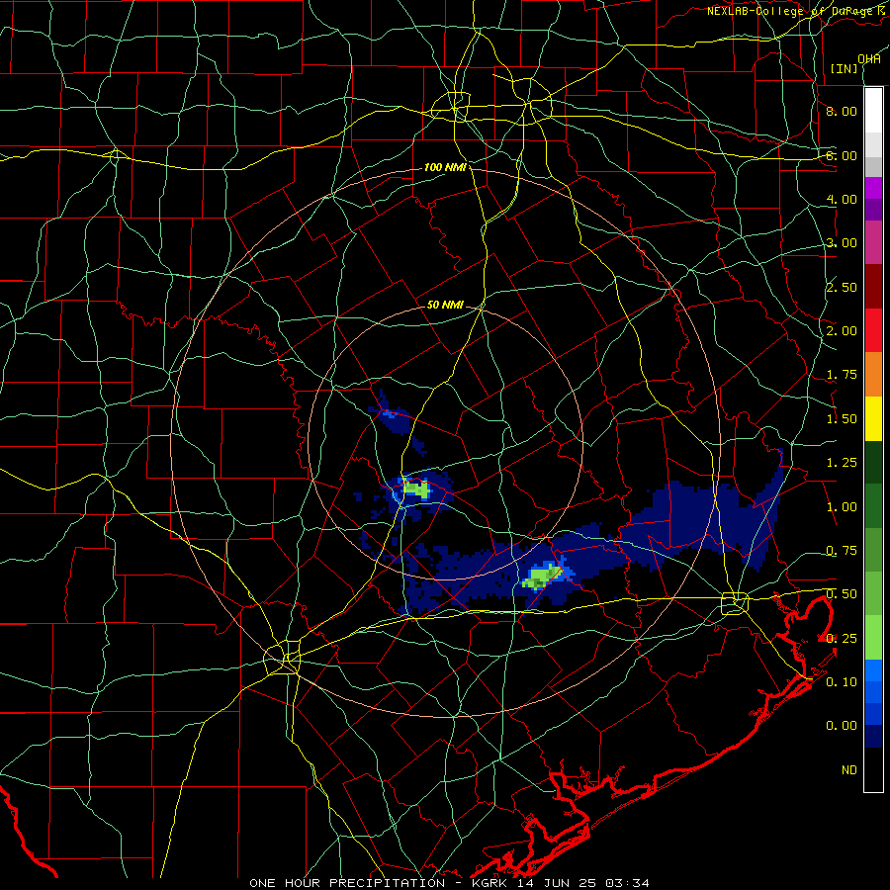This screenshot has height=890, width=890.
Task: Click the ND legend label
Action: point(849,770)
